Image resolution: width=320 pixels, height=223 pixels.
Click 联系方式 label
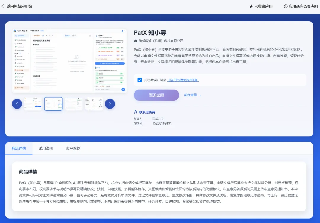[x=158, y=119]
